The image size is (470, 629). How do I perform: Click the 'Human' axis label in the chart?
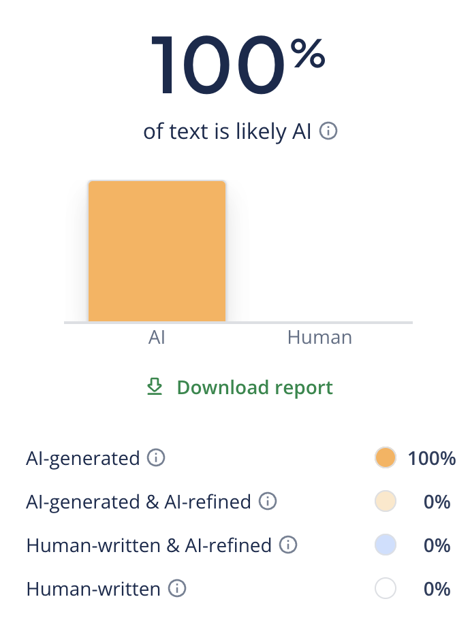click(x=319, y=337)
